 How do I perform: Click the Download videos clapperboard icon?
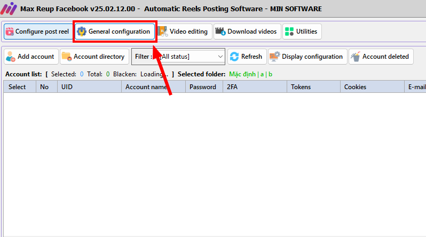[x=220, y=31]
